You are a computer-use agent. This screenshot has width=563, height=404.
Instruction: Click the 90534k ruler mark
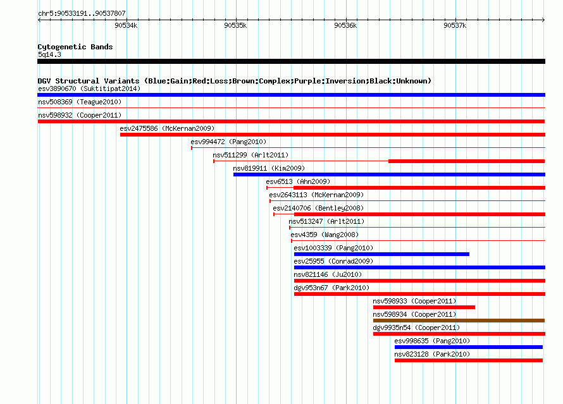(x=126, y=25)
